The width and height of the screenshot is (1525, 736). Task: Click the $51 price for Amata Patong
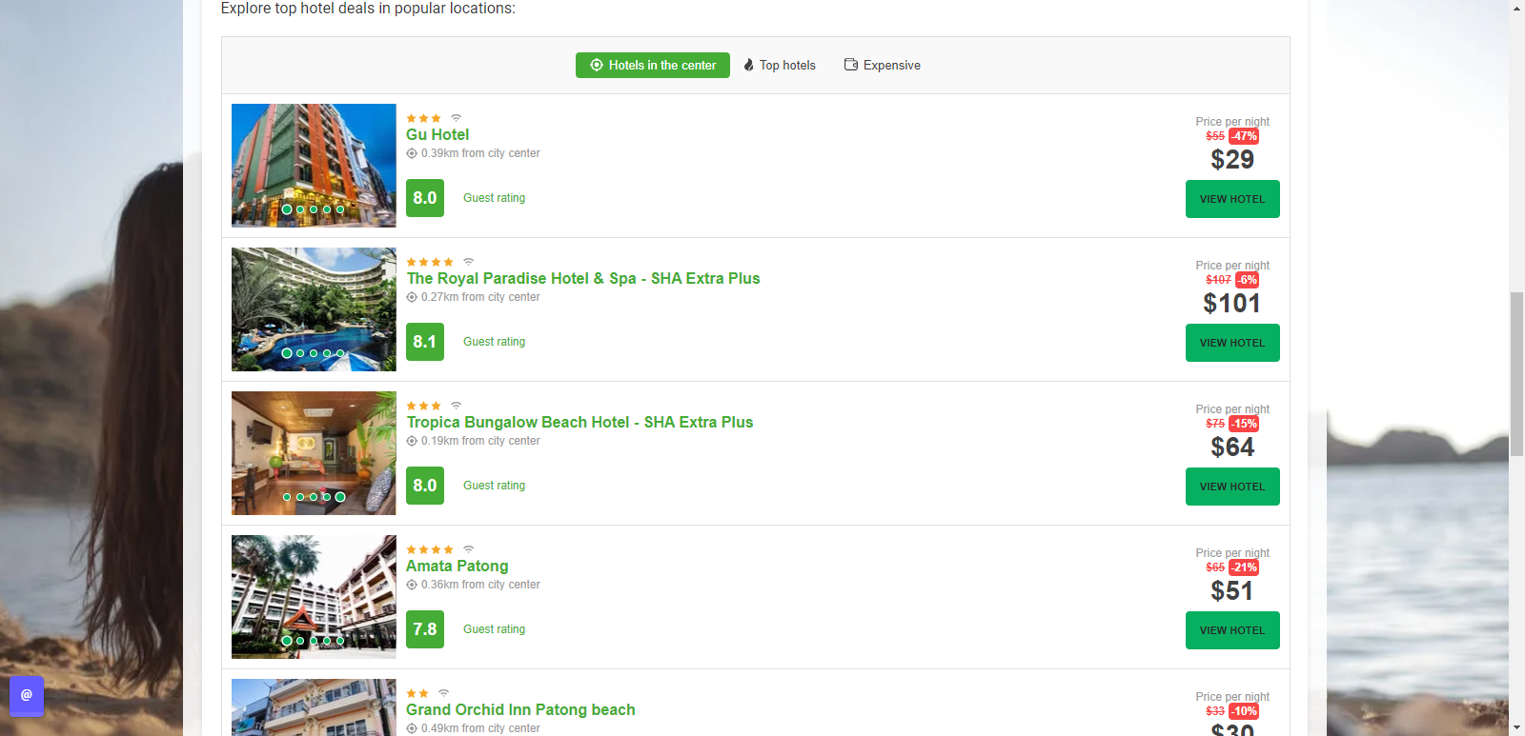click(x=1232, y=591)
